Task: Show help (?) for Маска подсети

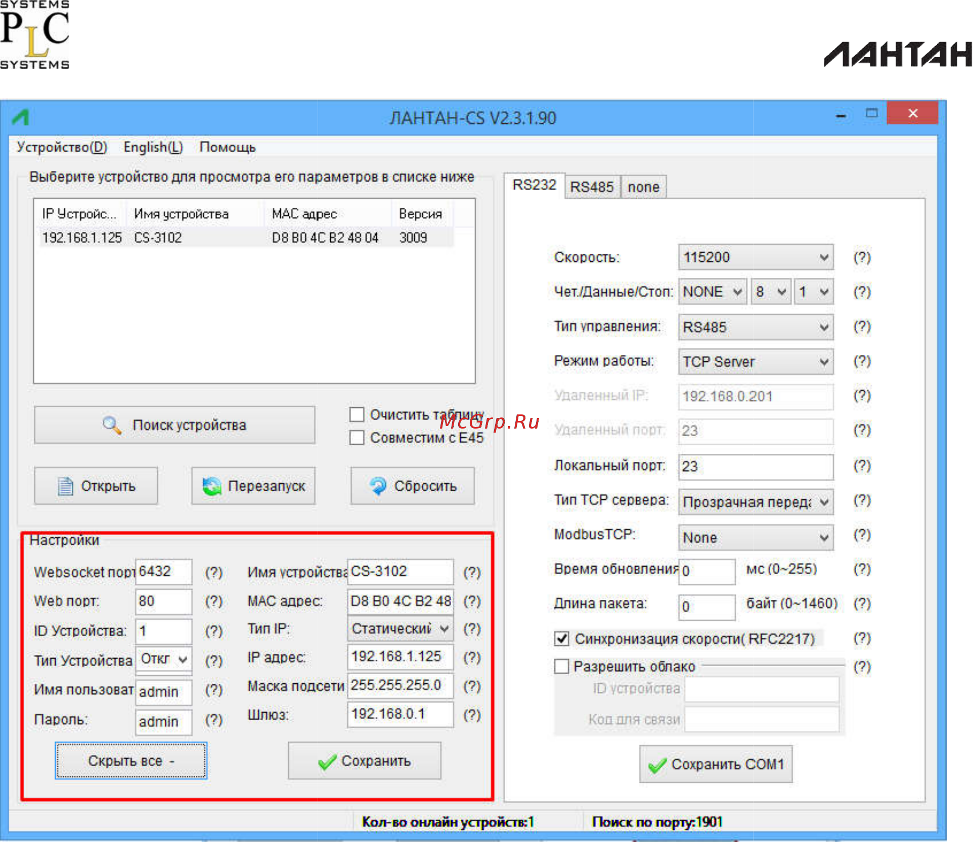Action: (x=472, y=686)
